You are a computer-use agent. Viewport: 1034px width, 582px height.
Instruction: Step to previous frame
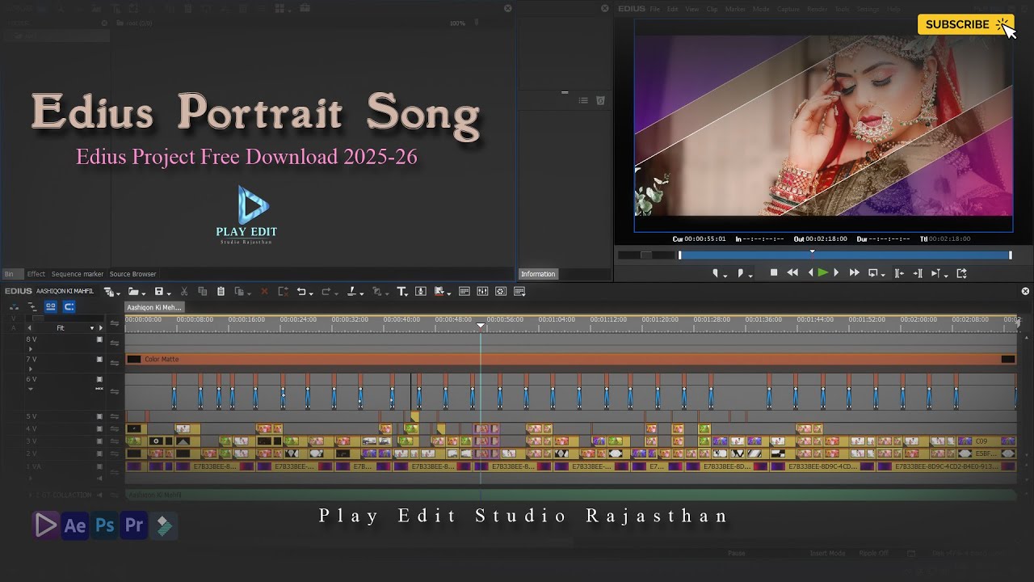(810, 273)
